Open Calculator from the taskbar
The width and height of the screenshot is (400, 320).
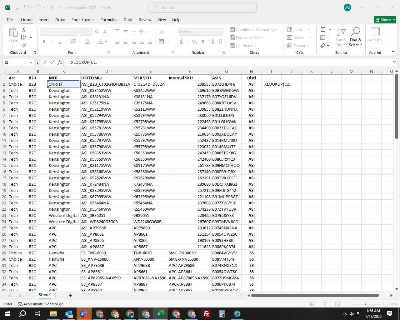(x=222, y=314)
